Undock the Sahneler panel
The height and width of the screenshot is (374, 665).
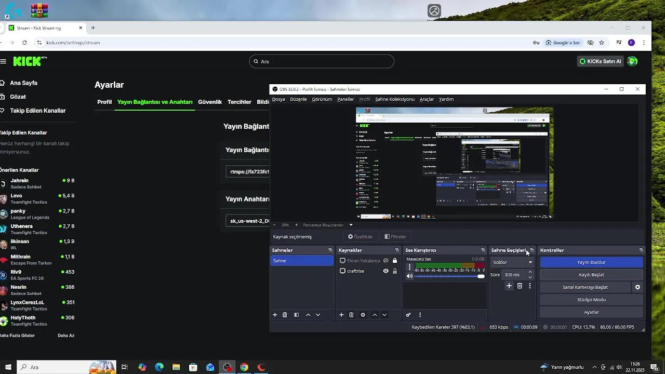point(330,250)
